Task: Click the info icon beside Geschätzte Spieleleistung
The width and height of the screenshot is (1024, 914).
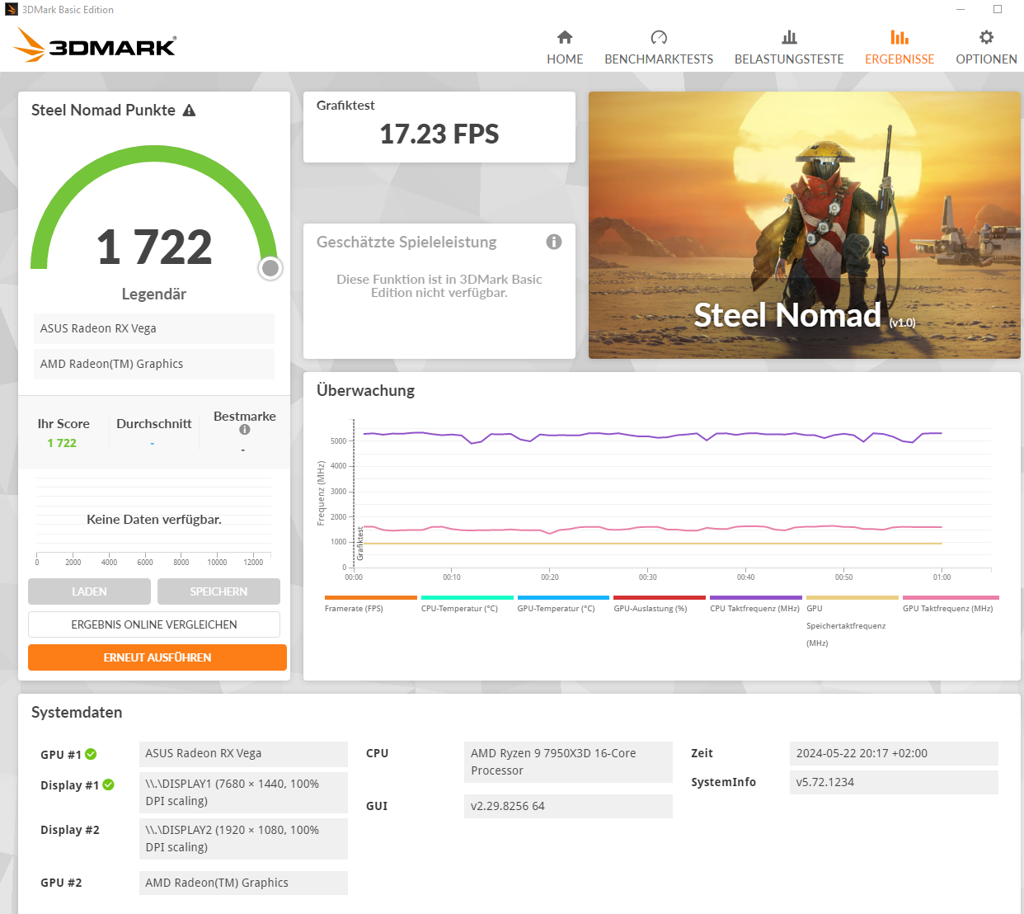Action: [x=554, y=242]
